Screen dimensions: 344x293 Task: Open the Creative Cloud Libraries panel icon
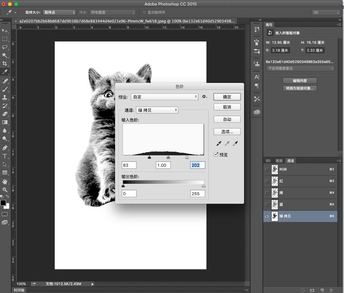(257, 112)
